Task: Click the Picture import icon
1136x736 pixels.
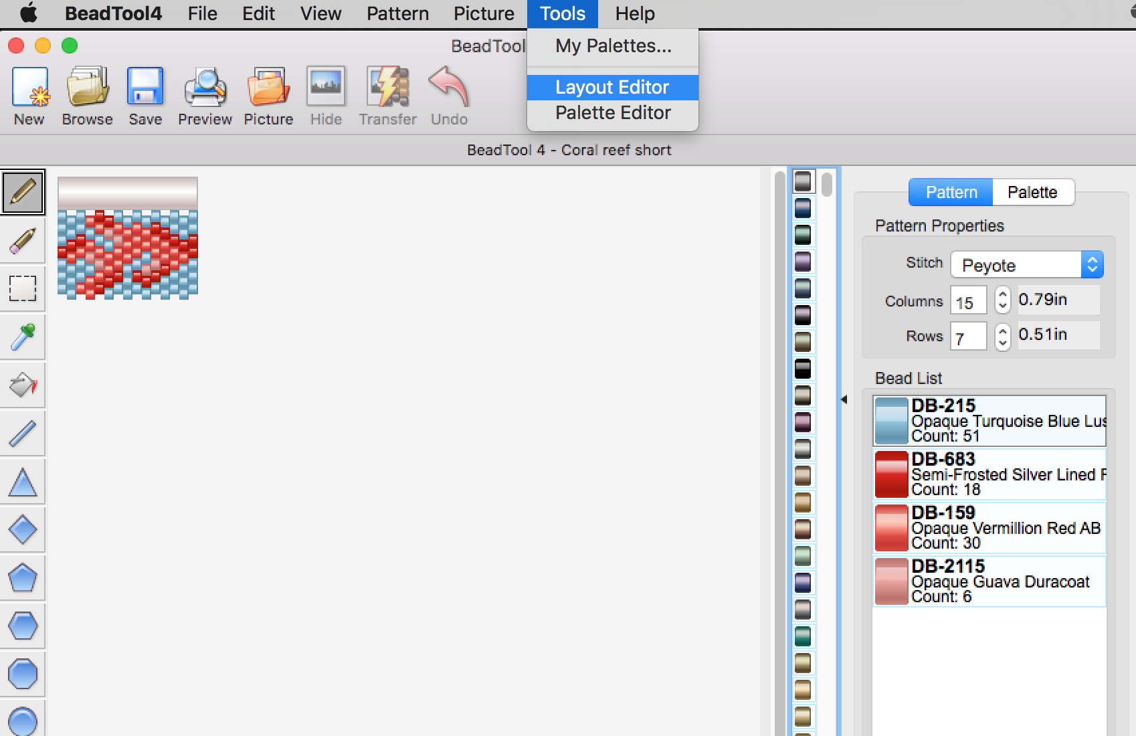Action: pyautogui.click(x=268, y=87)
